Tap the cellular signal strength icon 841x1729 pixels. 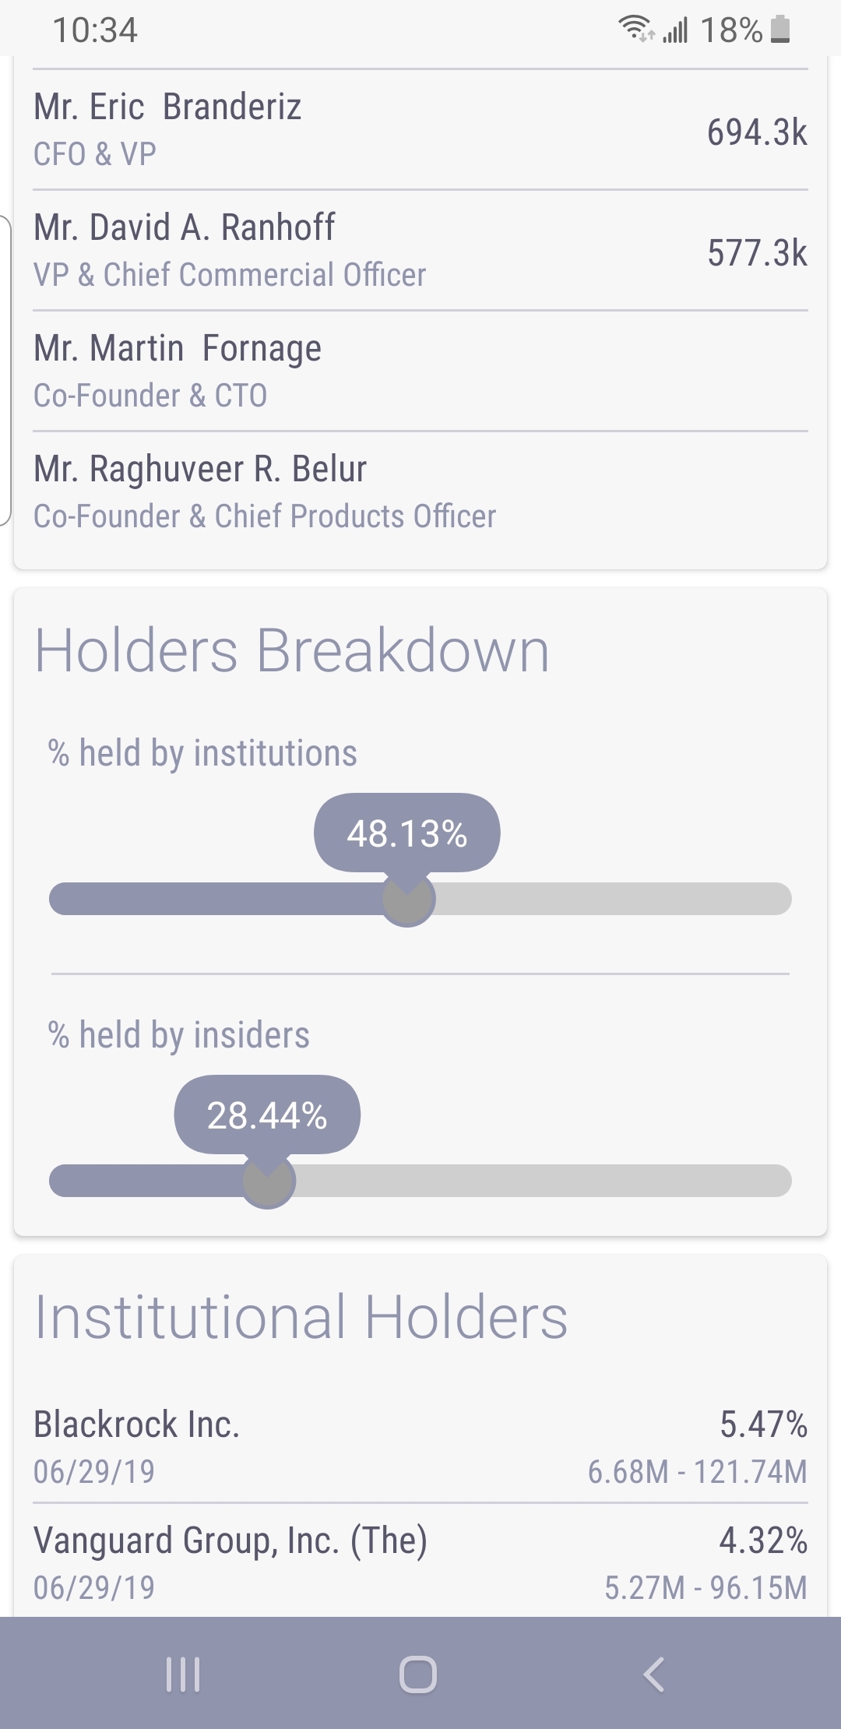click(x=676, y=31)
